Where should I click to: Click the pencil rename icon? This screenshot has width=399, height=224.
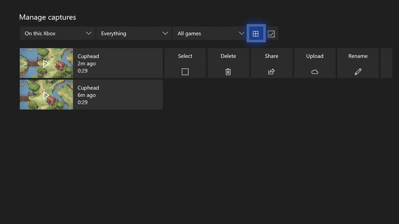[x=358, y=72]
